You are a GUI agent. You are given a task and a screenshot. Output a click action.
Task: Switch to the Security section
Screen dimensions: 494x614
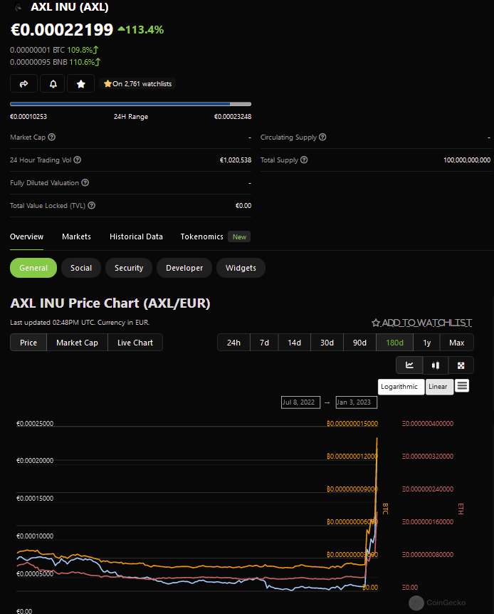[129, 268]
